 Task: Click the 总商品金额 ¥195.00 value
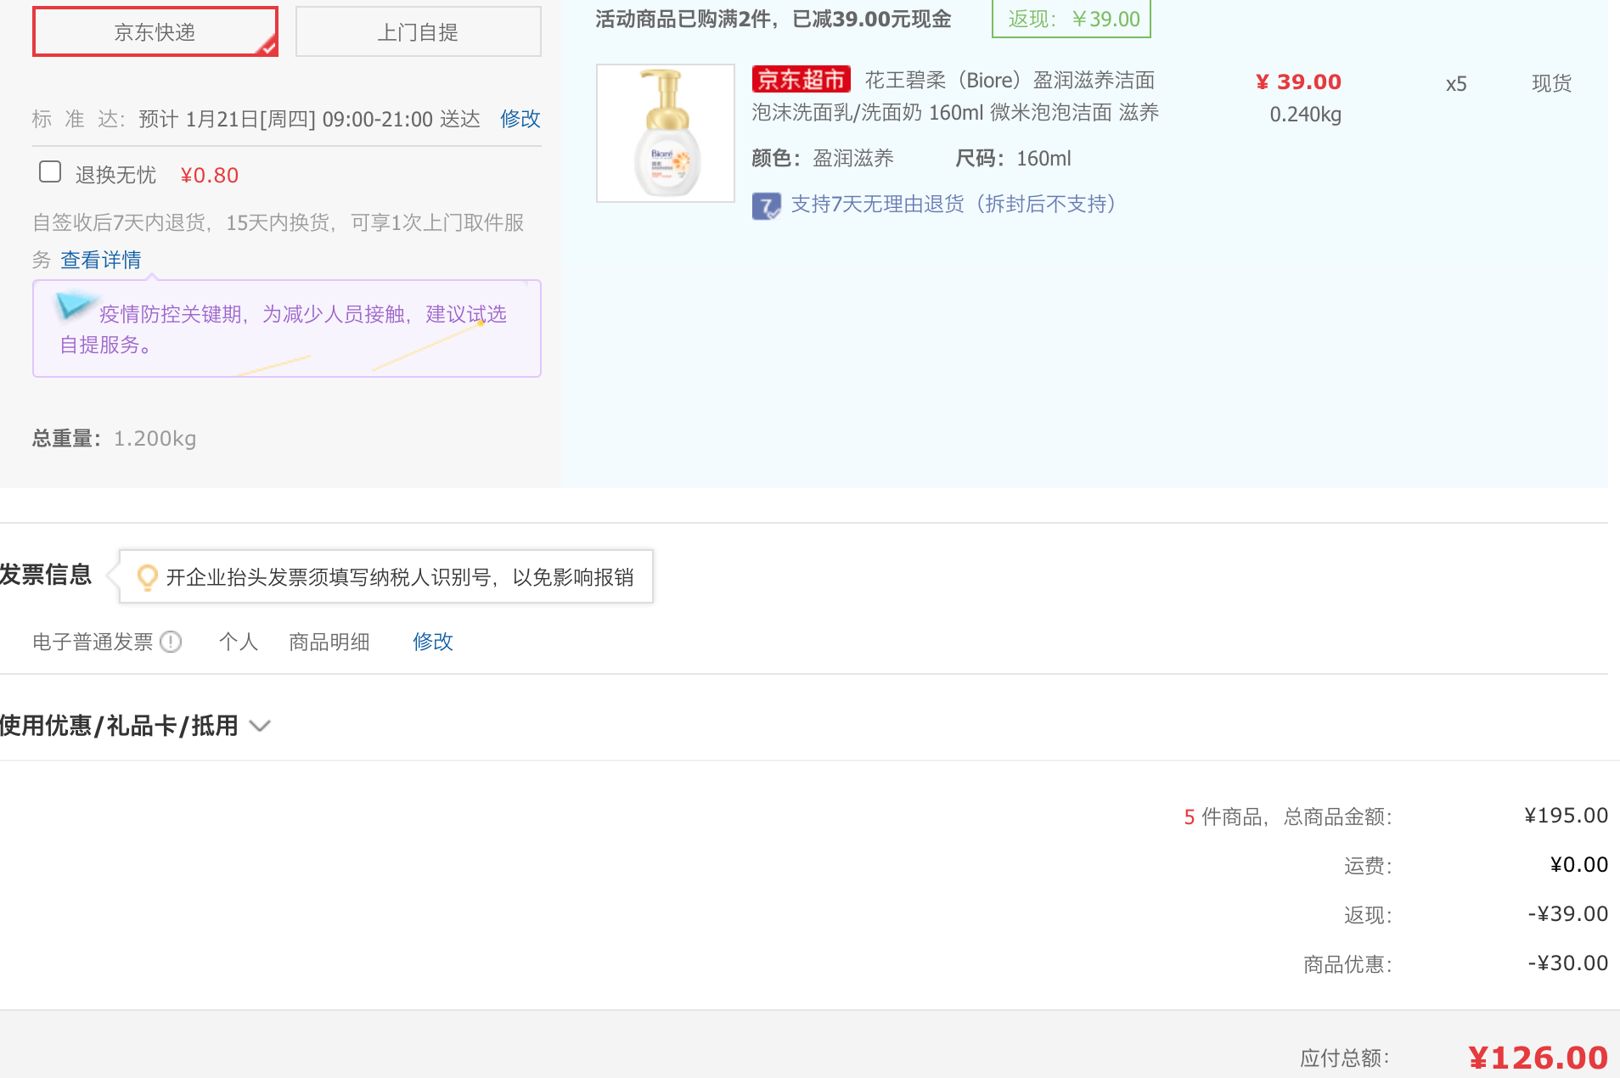1567,816
